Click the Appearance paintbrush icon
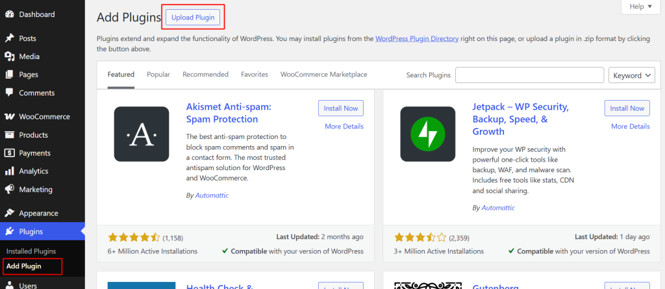Image resolution: width=665 pixels, height=289 pixels. [x=9, y=213]
